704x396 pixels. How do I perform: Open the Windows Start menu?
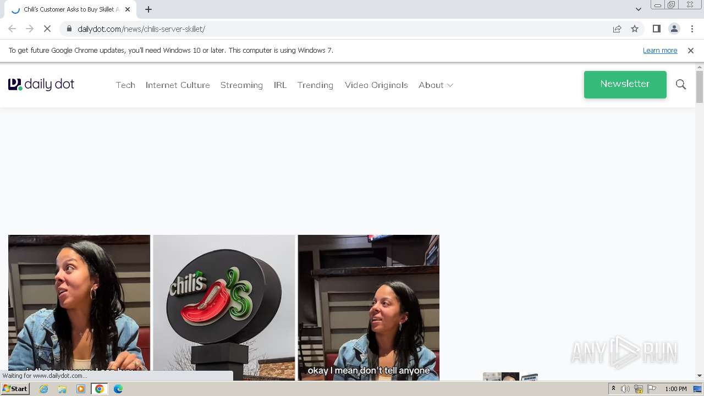(x=15, y=389)
